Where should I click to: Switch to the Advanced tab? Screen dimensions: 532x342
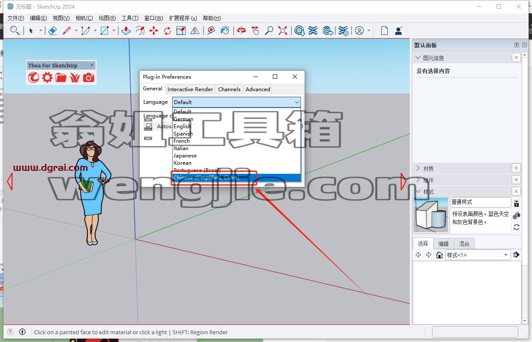258,89
